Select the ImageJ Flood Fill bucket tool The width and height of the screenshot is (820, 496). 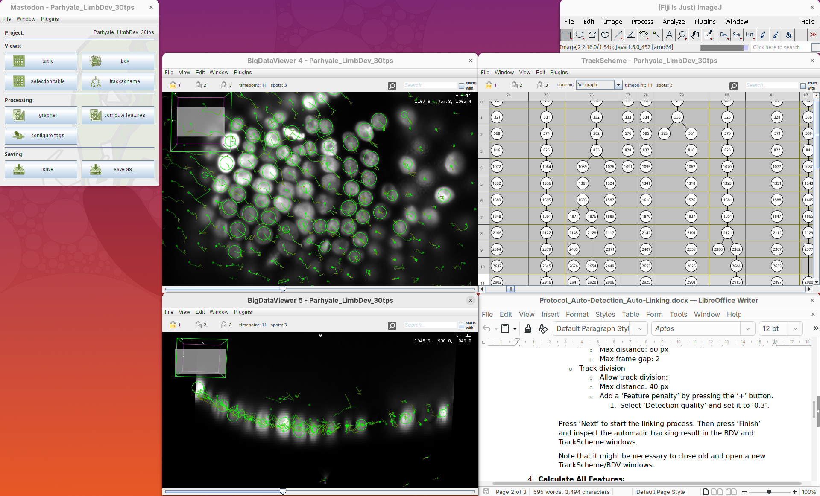(788, 35)
